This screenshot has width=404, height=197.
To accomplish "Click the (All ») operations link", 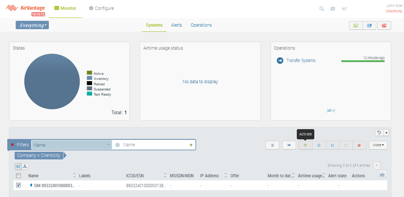I will [x=331, y=110].
